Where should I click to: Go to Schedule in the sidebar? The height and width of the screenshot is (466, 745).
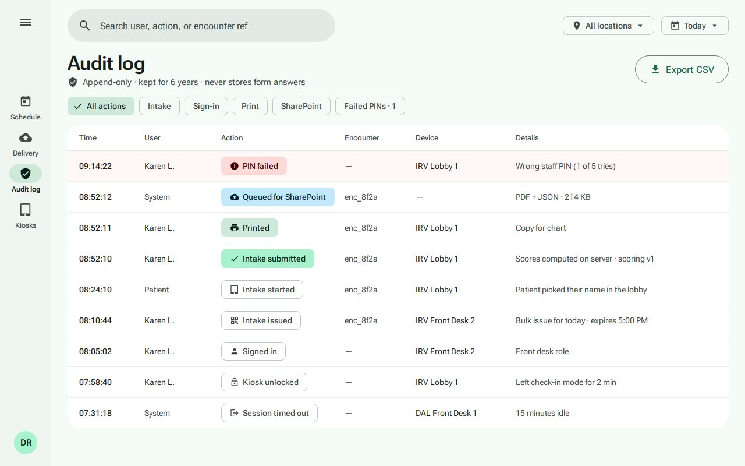pyautogui.click(x=26, y=108)
